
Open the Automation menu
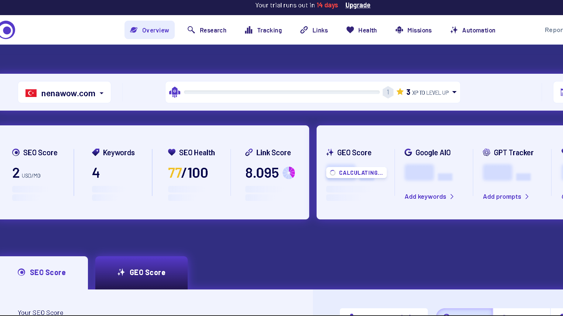click(x=473, y=30)
